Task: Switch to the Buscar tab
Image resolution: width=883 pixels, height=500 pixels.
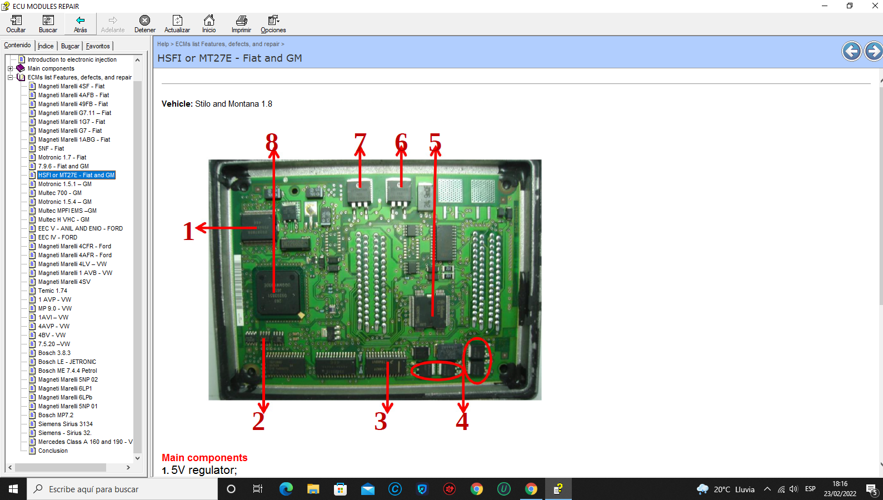Action: coord(70,46)
